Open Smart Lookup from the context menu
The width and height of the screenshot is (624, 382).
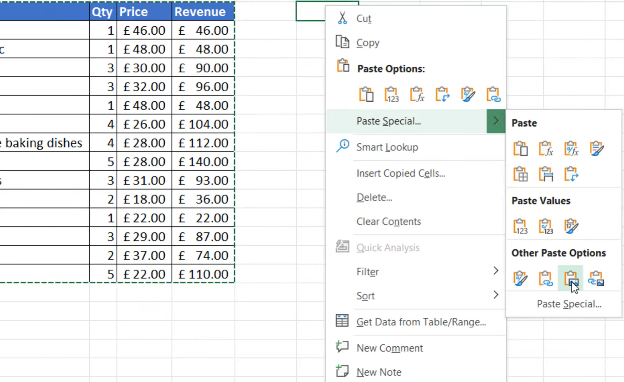(x=416, y=147)
